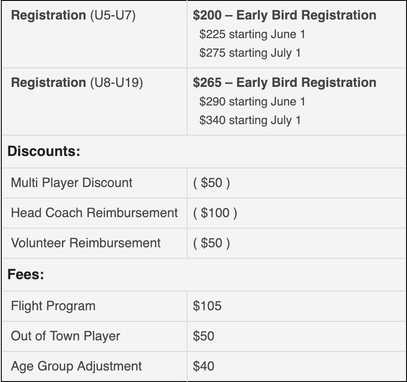Select the Flight Program label

[53, 306]
